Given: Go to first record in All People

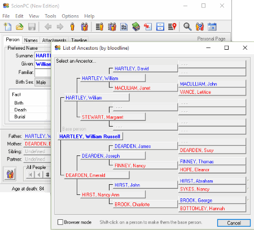Looking at the screenshot, I should coord(30,175).
